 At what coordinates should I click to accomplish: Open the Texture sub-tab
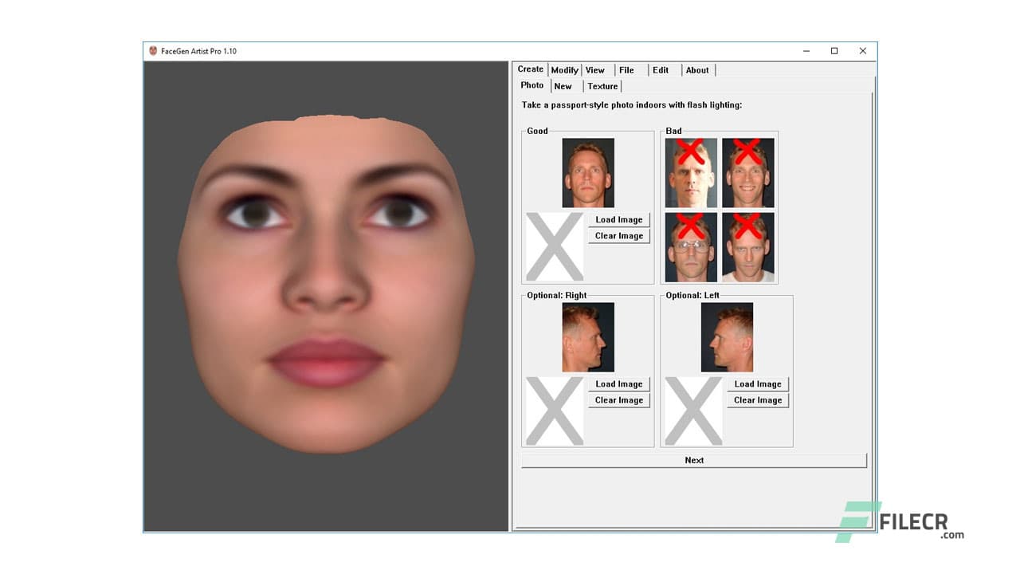coord(602,86)
